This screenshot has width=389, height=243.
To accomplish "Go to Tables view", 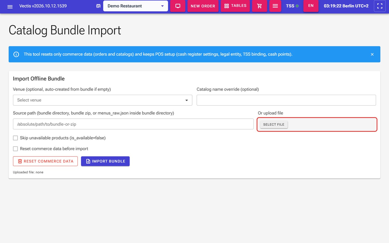I will [x=235, y=6].
